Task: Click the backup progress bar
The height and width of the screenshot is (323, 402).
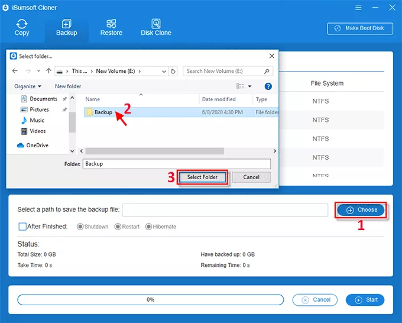Action: tap(151, 300)
